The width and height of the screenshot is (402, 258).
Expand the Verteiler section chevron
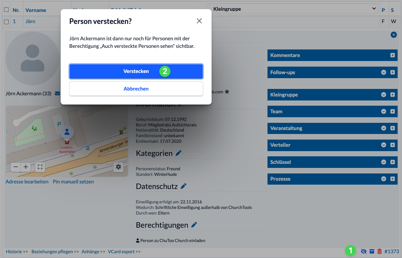(384, 145)
